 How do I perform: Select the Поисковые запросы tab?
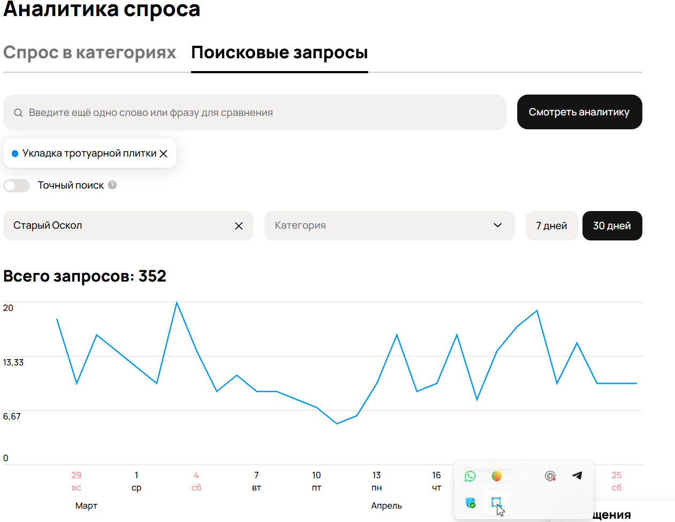tap(279, 53)
